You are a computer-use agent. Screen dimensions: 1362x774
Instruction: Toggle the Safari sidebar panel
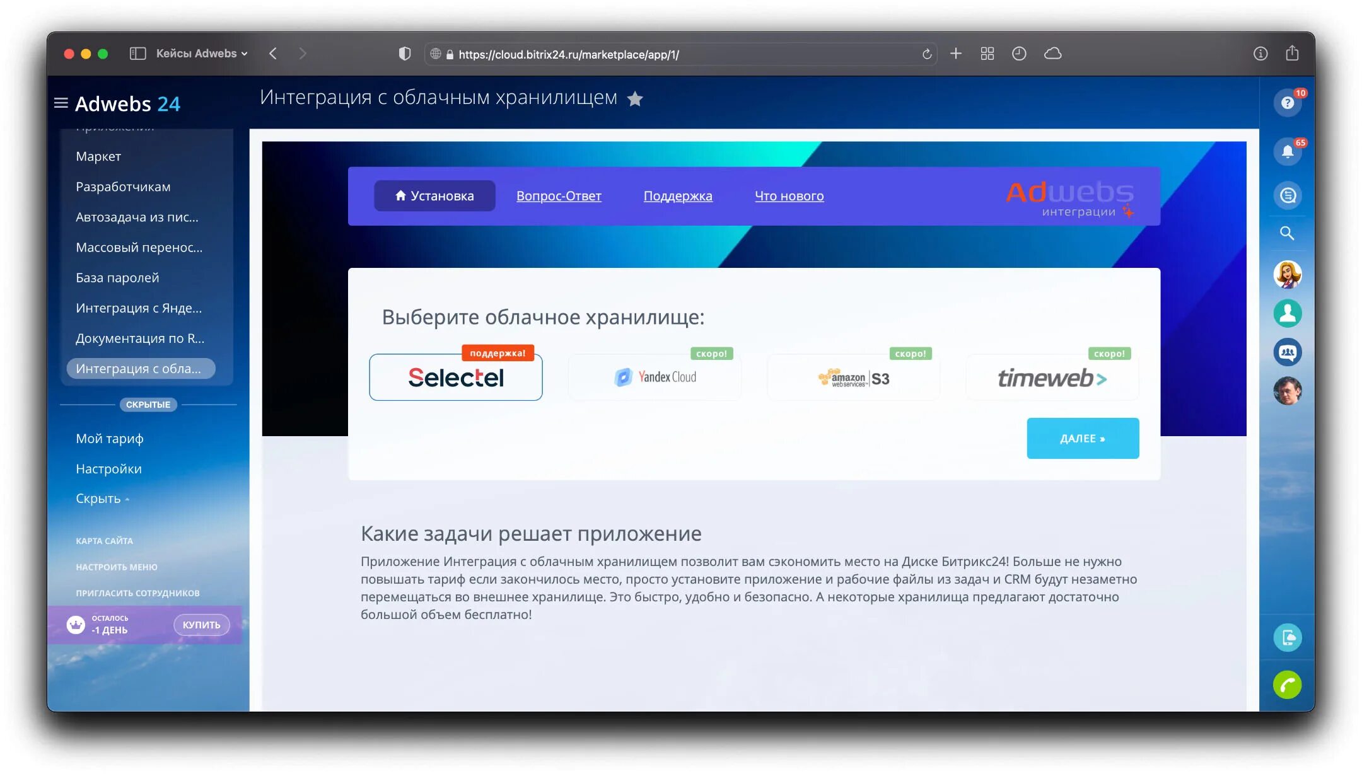coord(137,54)
